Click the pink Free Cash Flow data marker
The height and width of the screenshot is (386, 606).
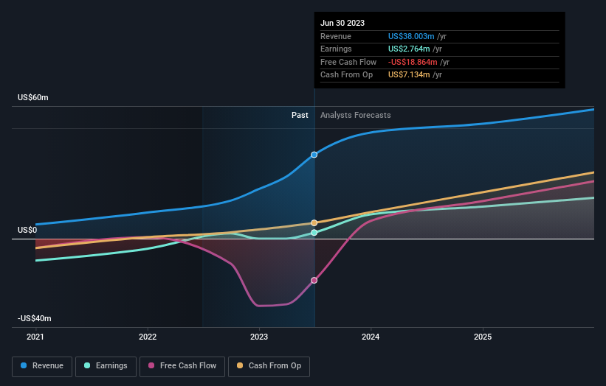click(x=314, y=281)
